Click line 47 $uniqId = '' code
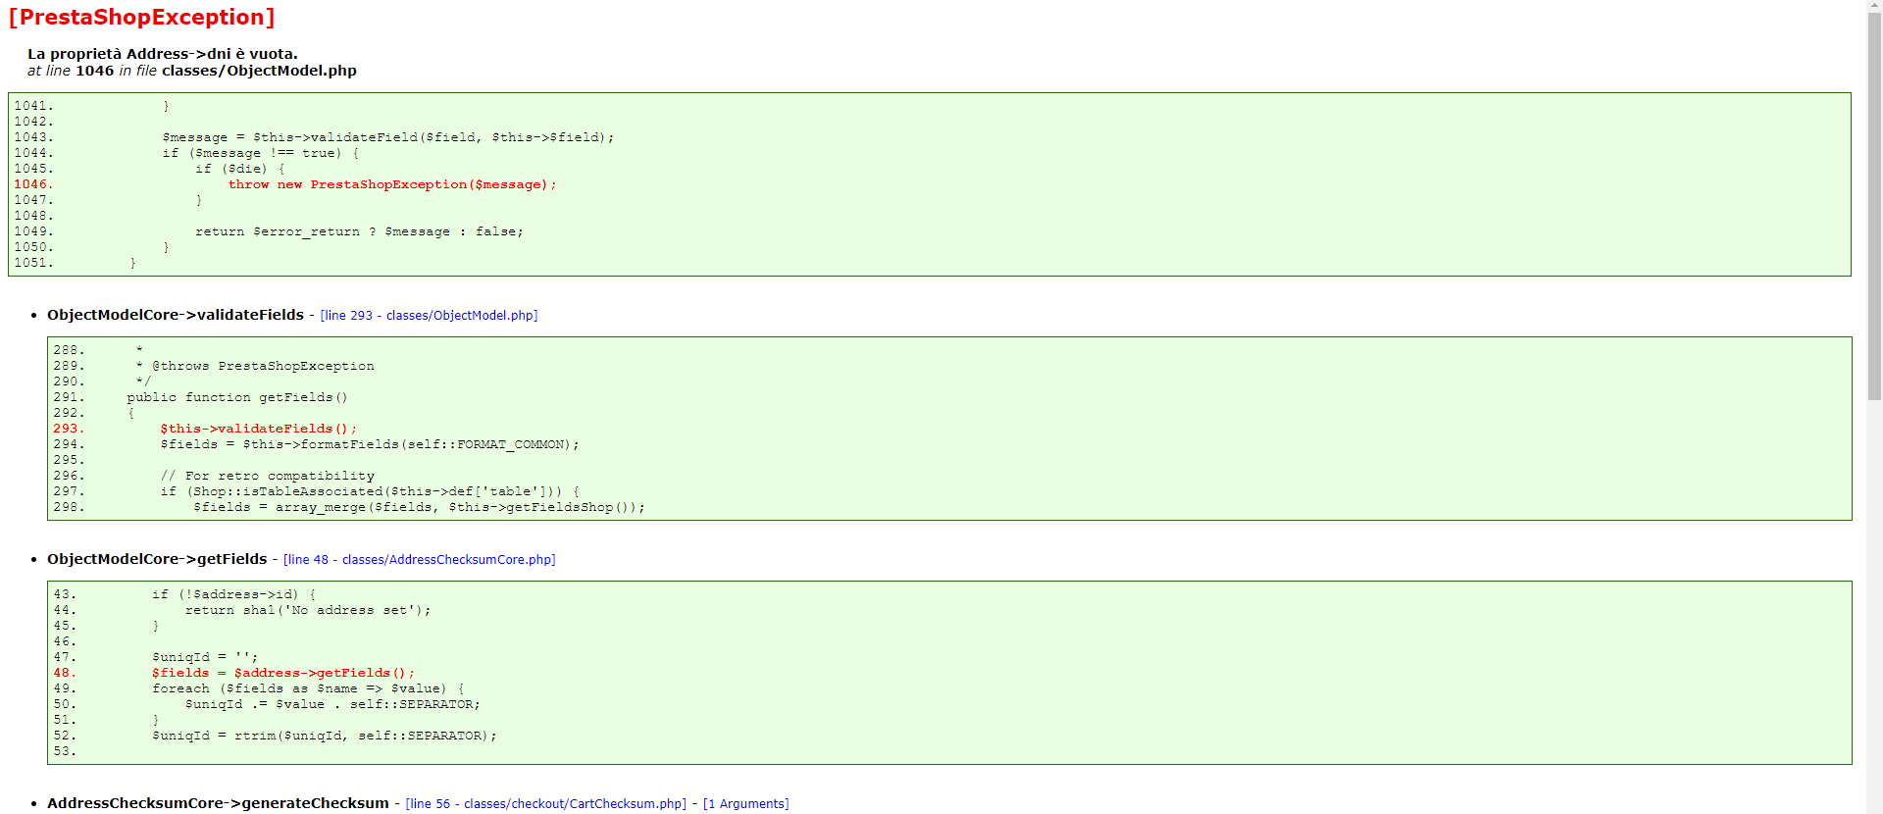The width and height of the screenshot is (1883, 814). point(205,657)
